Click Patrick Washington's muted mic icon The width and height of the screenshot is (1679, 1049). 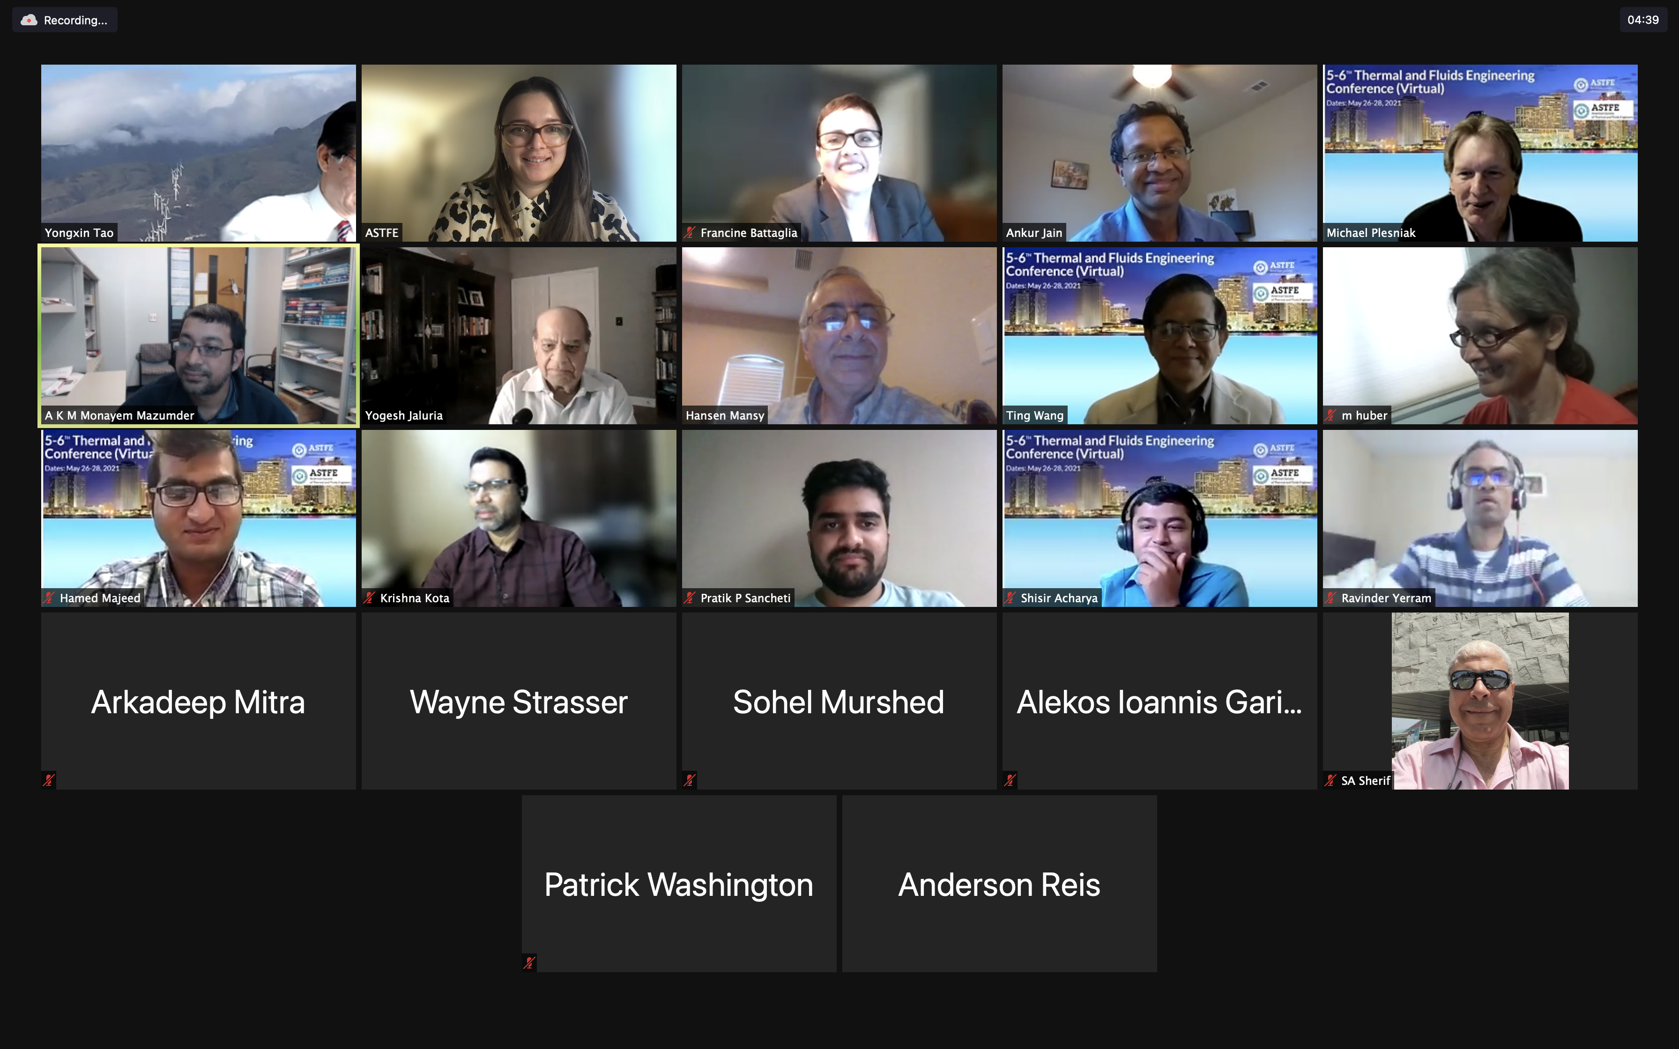click(529, 963)
